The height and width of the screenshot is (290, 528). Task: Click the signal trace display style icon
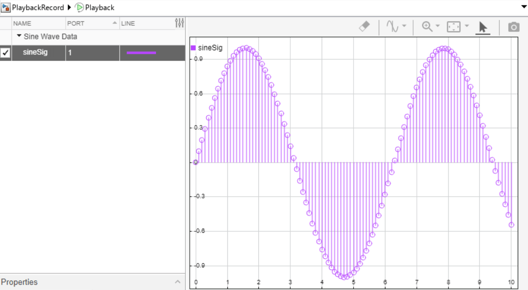pyautogui.click(x=393, y=27)
